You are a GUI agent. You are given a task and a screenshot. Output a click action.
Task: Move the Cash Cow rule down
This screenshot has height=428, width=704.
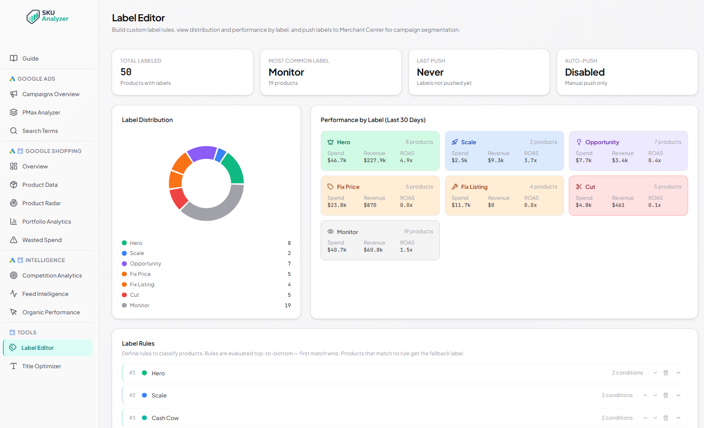click(655, 418)
